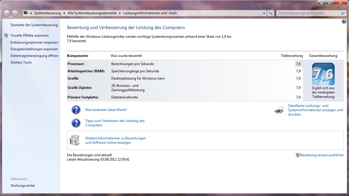Viewport: 349px width, 196px height.
Task: Select the Systemsteuerung breadcrumb
Action: coord(47,13)
